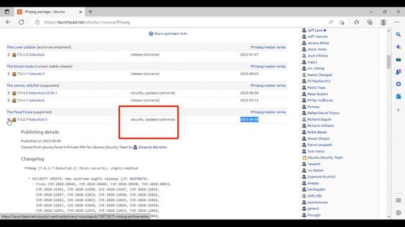This screenshot has width=405, height=227.
Task: Open José Alfonso's profile link
Action: (x=318, y=55)
